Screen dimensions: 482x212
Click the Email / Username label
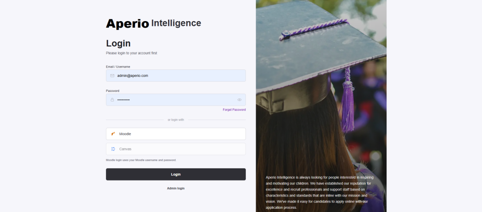tap(118, 67)
